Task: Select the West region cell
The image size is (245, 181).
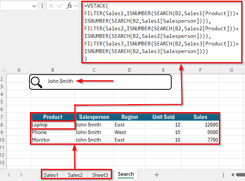Action: tap(130, 132)
